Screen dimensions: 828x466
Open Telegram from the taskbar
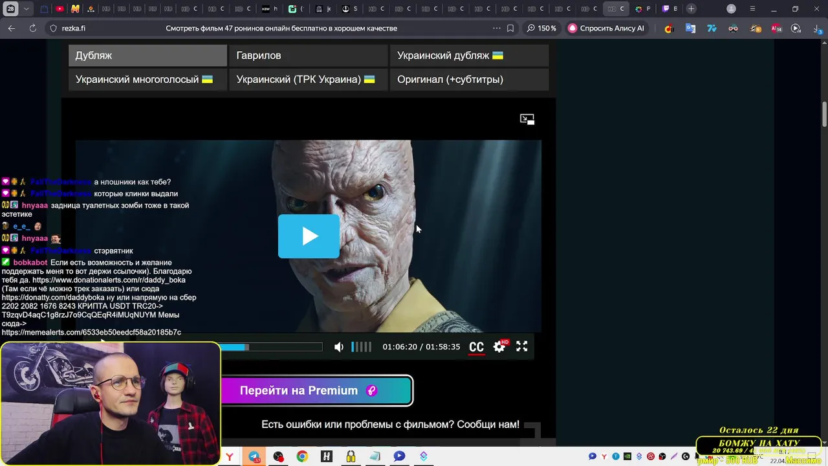(x=254, y=456)
